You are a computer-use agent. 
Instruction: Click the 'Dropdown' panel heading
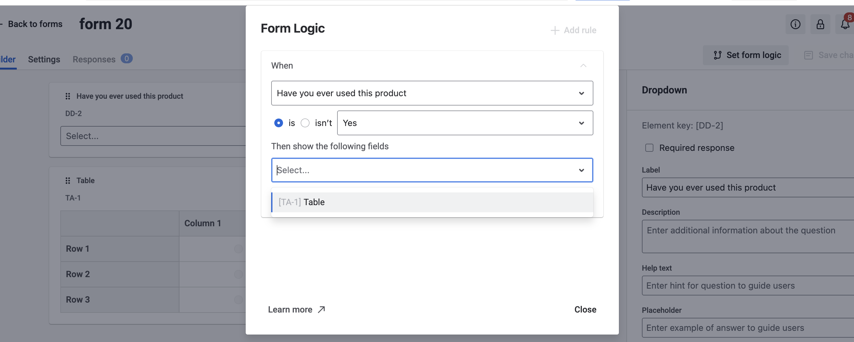coord(664,90)
